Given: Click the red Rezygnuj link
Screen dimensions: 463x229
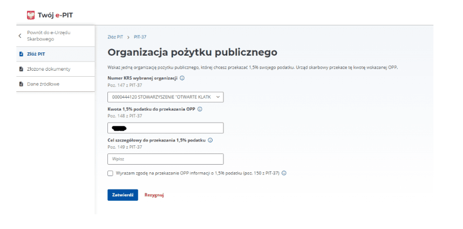Looking at the screenshot, I should click(154, 195).
